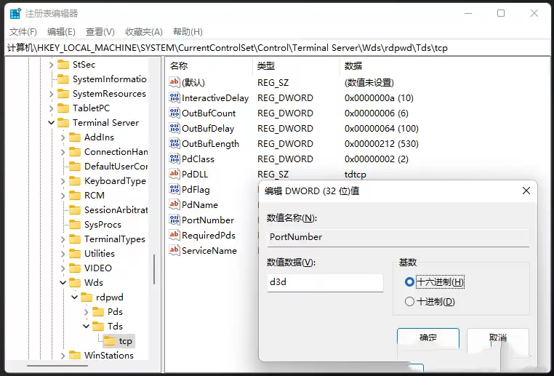Image resolution: width=554 pixels, height=376 pixels.
Task: Click the OutBufCount DWORD value icon
Action: (174, 113)
